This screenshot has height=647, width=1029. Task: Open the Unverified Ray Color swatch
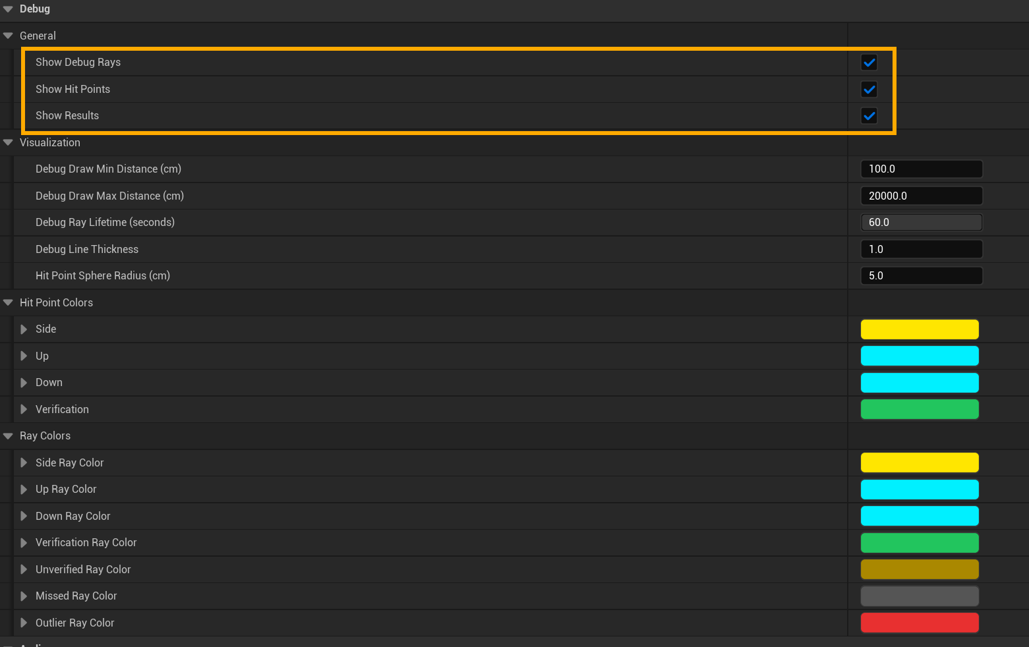click(x=919, y=569)
